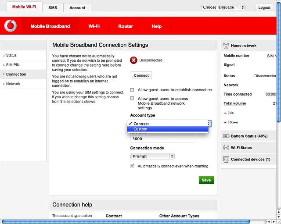This screenshot has height=224, width=281.
Task: Click the green Save button
Action: point(206,180)
